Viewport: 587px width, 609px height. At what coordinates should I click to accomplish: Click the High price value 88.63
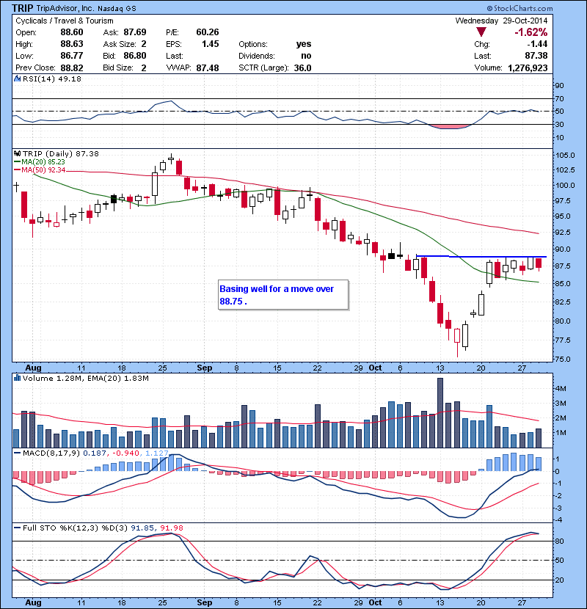pyautogui.click(x=72, y=44)
